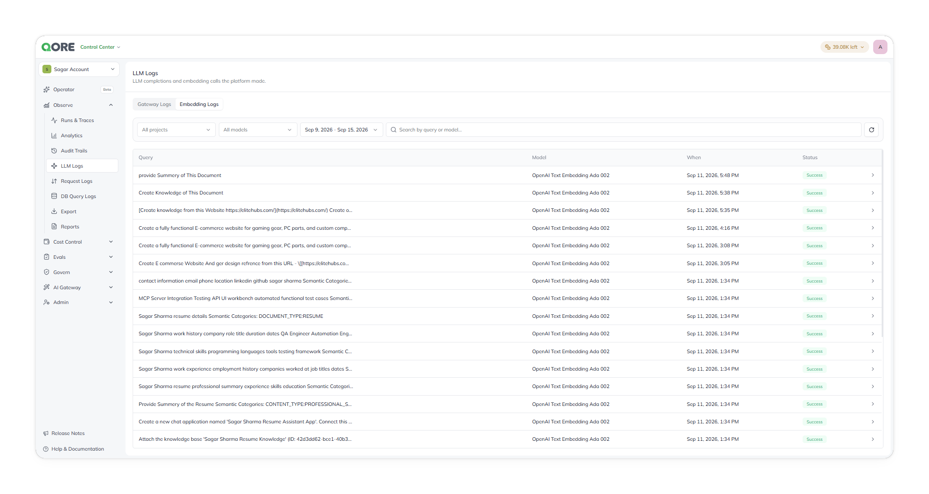Click the table's vertical scrollbar

pos(882,243)
